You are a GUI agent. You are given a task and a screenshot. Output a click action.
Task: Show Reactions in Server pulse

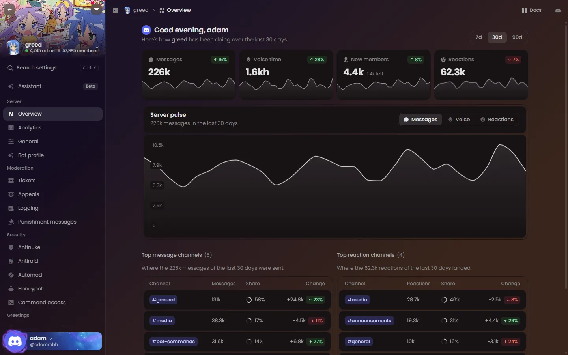[x=497, y=120]
